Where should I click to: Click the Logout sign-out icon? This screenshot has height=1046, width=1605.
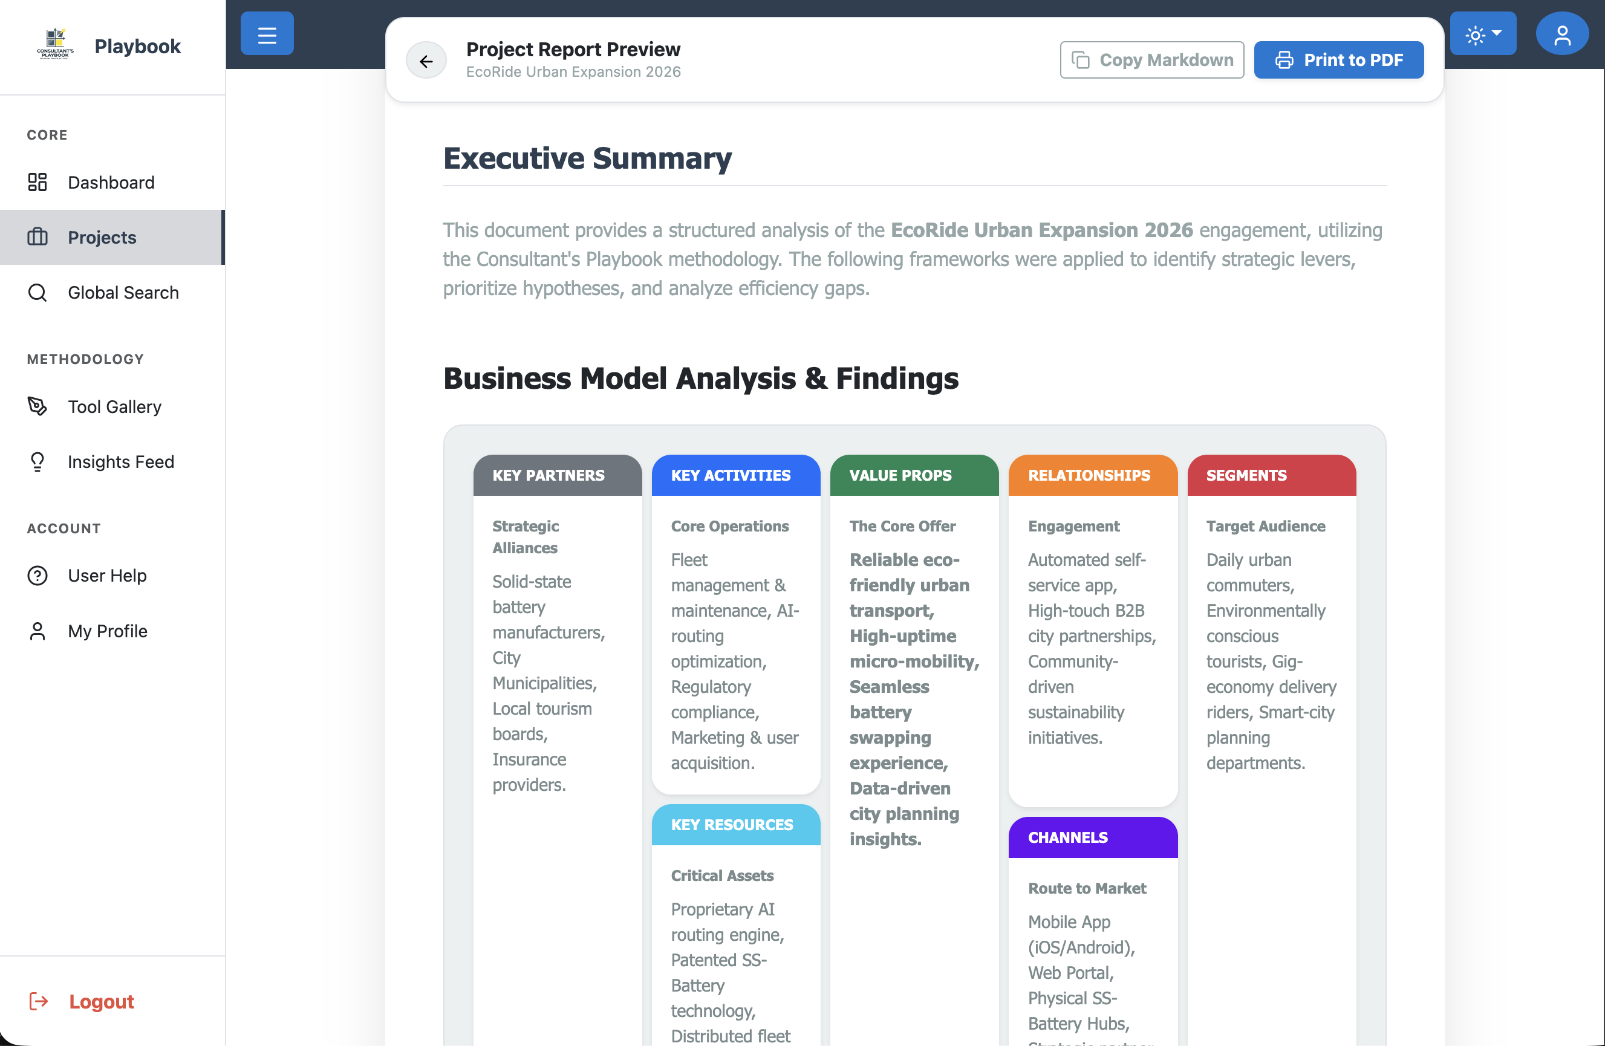tap(39, 1001)
